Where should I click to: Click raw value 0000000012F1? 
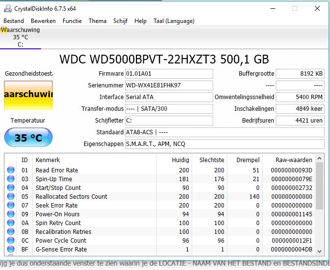tap(292, 241)
